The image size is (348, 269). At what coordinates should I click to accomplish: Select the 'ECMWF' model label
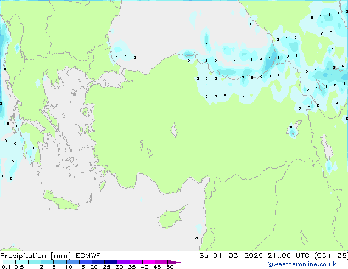[88, 256]
